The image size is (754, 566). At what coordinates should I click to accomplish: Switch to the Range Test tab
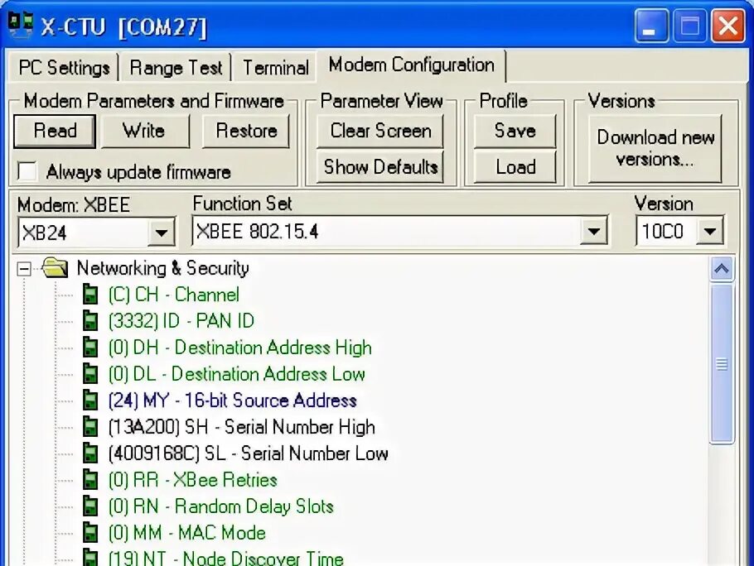tap(176, 68)
